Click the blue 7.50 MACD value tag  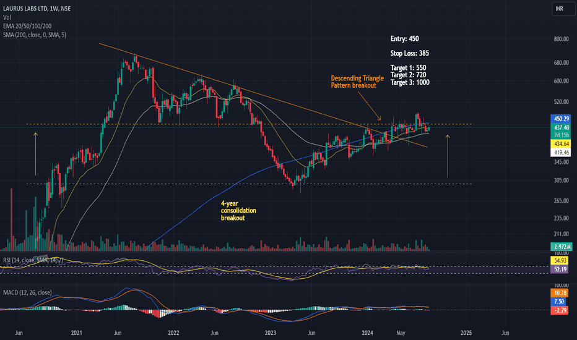(559, 302)
